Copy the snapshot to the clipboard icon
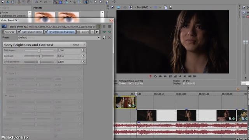The image size is (249, 140). [165, 7]
